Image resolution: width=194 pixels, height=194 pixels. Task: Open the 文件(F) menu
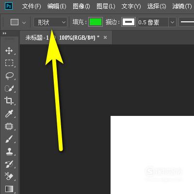(x=32, y=6)
